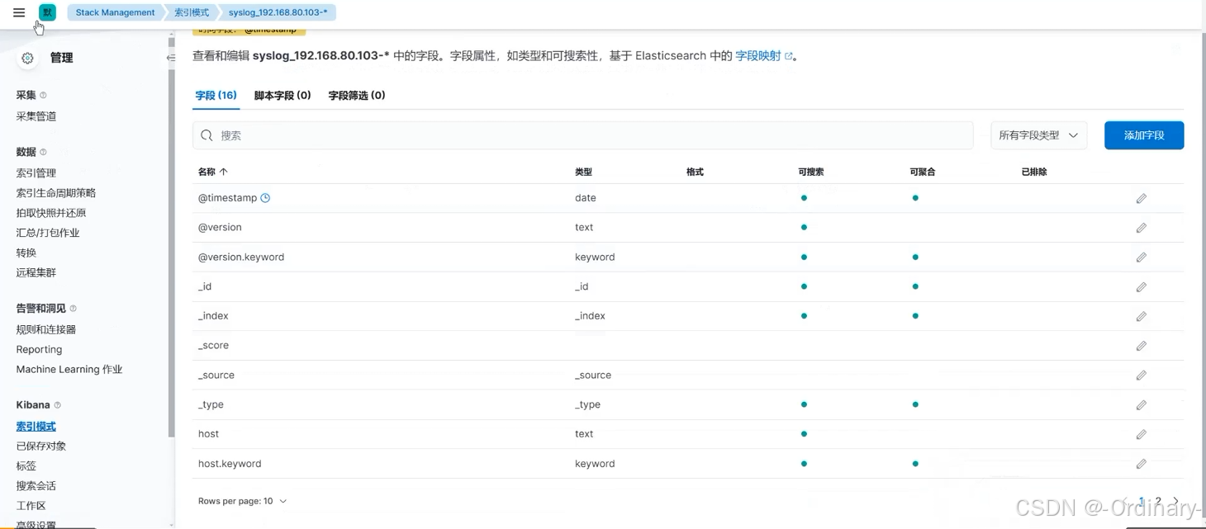
Task: Click the help icon next to 告警和洞见
Action: pyautogui.click(x=73, y=309)
